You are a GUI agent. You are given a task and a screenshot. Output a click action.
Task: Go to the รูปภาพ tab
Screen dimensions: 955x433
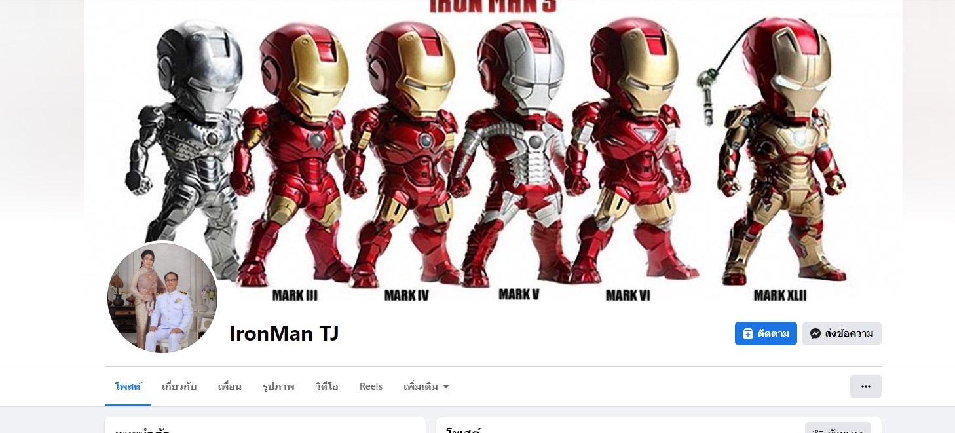[x=278, y=386]
